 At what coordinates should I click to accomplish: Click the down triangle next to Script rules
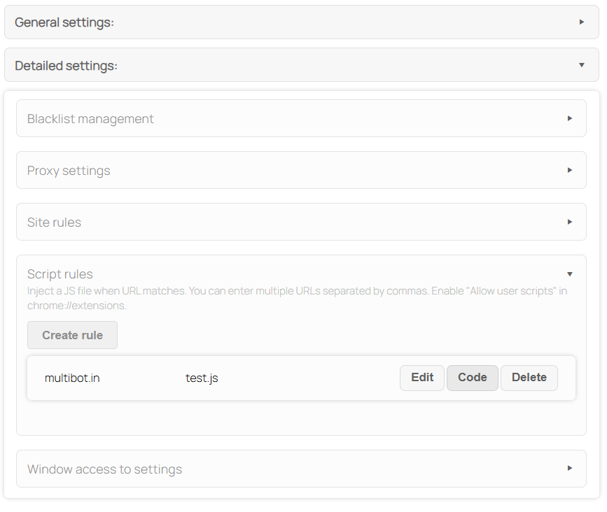coord(570,274)
